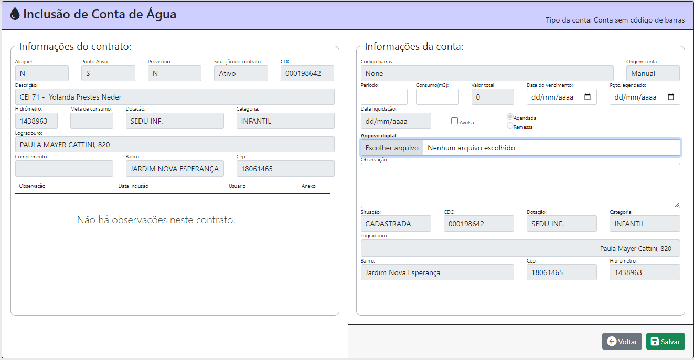Select the Agendada radio option

(x=509, y=117)
